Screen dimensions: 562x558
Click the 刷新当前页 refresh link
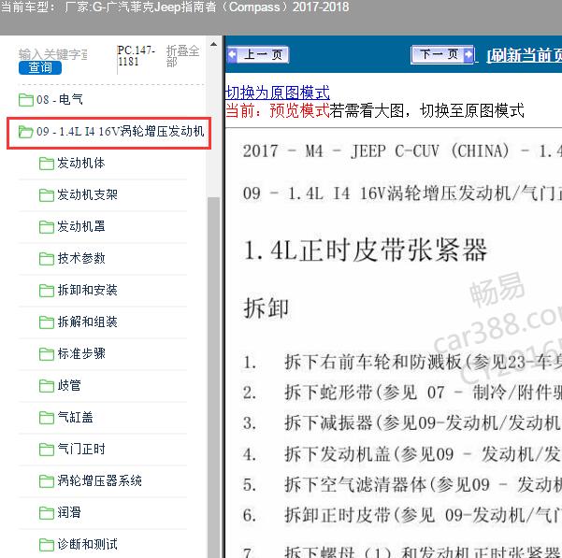[524, 55]
